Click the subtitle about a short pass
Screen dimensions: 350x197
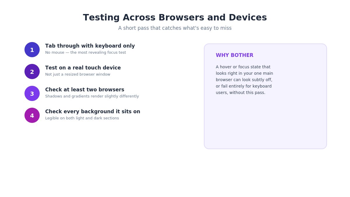[175, 28]
